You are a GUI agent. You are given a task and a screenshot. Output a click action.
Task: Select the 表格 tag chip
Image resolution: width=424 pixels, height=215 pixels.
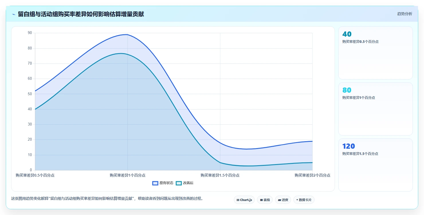265,200
